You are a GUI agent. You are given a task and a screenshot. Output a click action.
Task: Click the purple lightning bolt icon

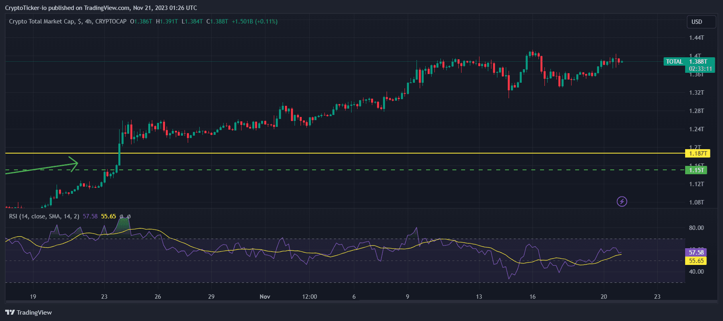coord(622,202)
